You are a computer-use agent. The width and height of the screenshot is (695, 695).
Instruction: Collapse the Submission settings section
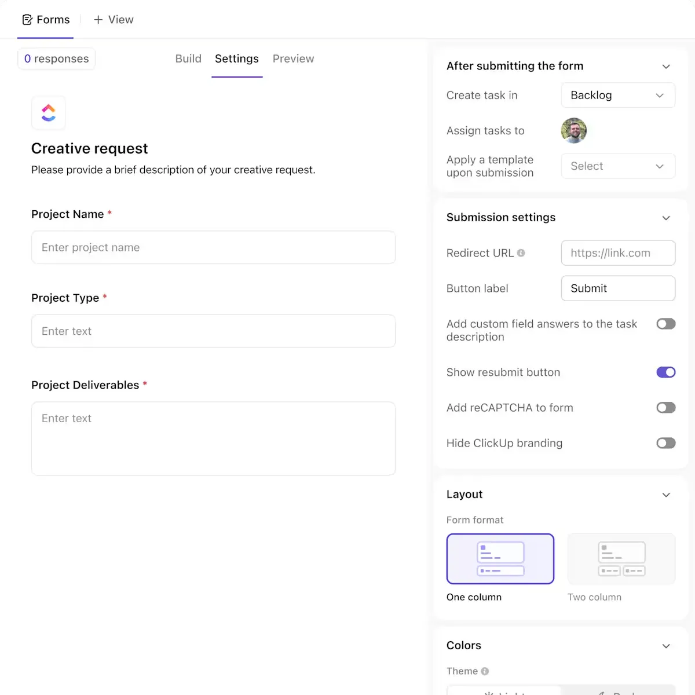pyautogui.click(x=666, y=218)
